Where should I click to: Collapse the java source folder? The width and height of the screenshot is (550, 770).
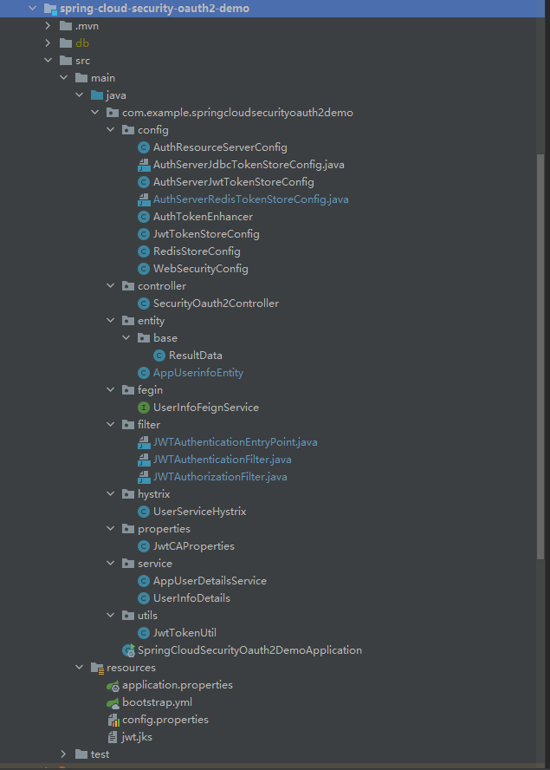tap(80, 95)
